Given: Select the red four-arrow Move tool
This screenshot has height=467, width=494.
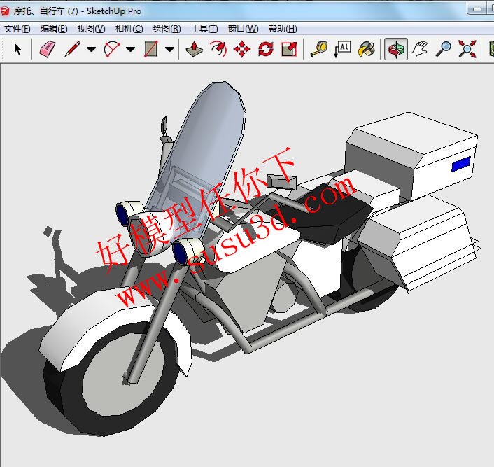Looking at the screenshot, I should pyautogui.click(x=242, y=49).
